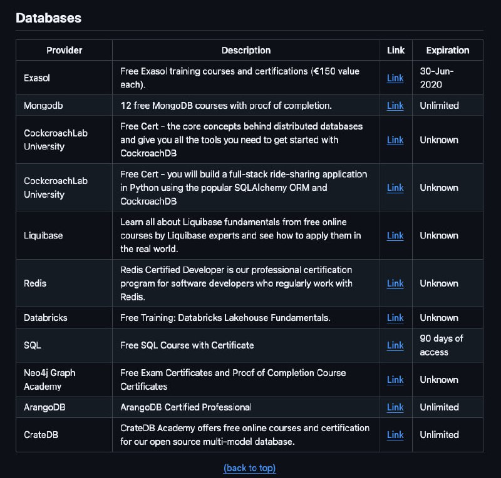
Task: Open the Exasol training courses link
Action: coord(395,78)
